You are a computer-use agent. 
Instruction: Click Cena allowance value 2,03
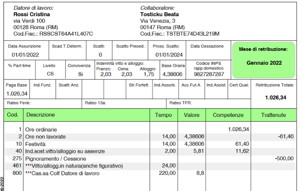coord(127,74)
